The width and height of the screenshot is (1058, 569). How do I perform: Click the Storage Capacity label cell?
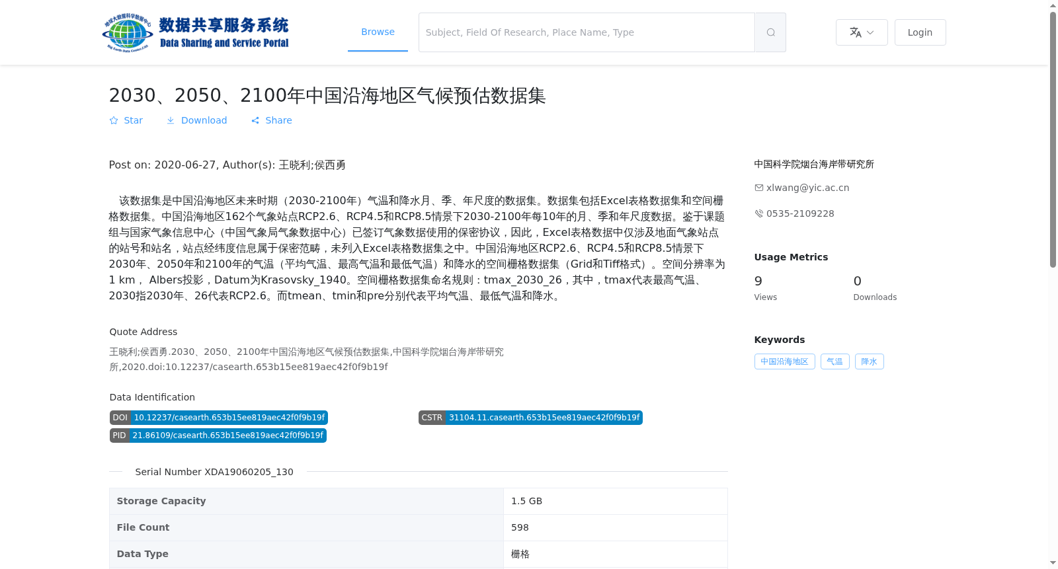click(x=307, y=501)
